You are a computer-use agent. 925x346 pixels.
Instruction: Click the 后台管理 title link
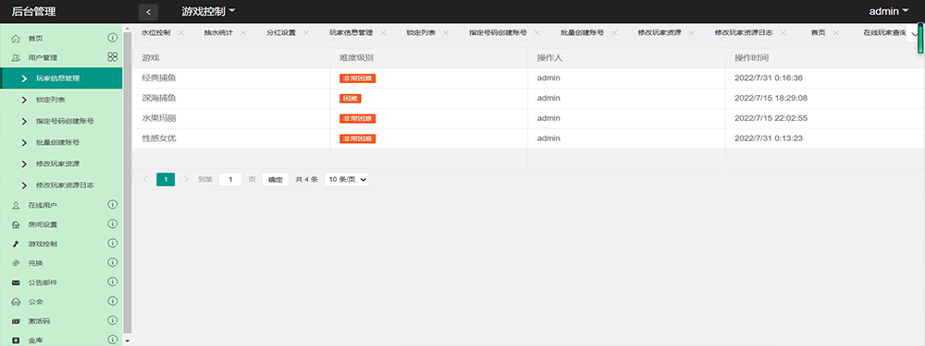pos(33,11)
